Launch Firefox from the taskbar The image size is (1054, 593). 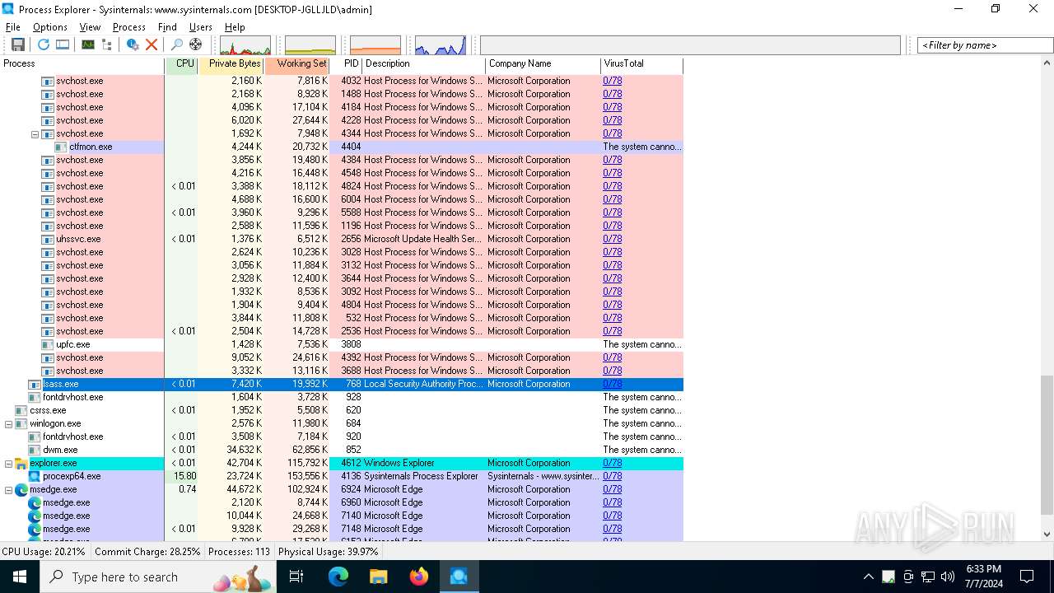419,577
